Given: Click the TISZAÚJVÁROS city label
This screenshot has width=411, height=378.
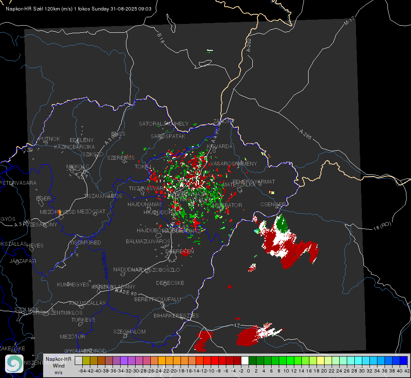Looking at the screenshot, I should pyautogui.click(x=103, y=196).
